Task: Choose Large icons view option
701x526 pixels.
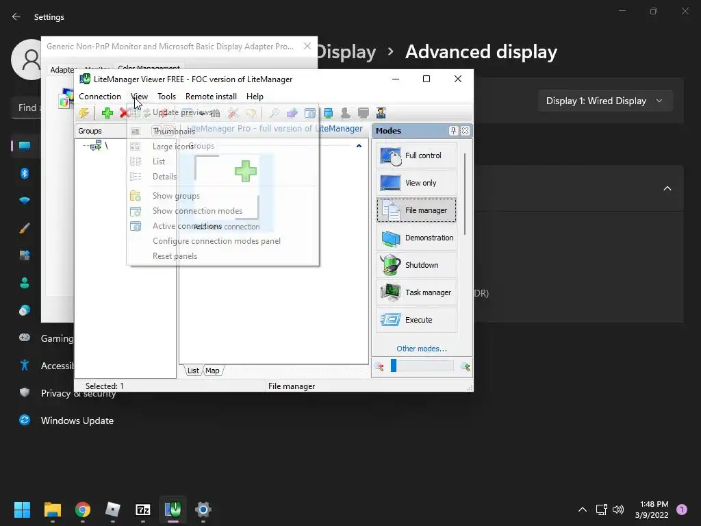Action: coord(222,147)
